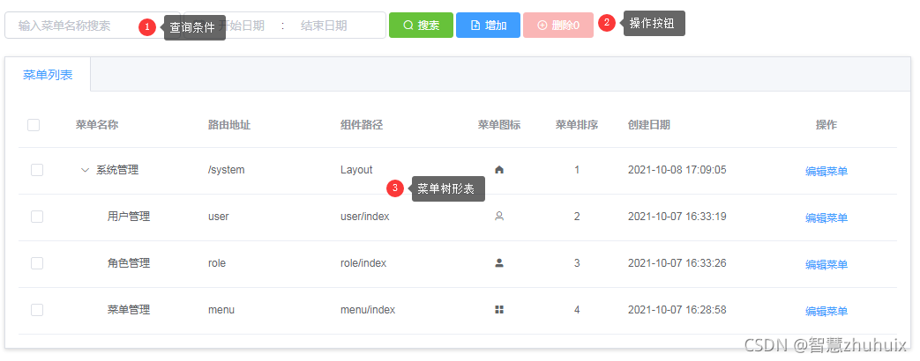Check the 用户管理 row checkbox
The width and height of the screenshot is (920, 361).
(37, 217)
